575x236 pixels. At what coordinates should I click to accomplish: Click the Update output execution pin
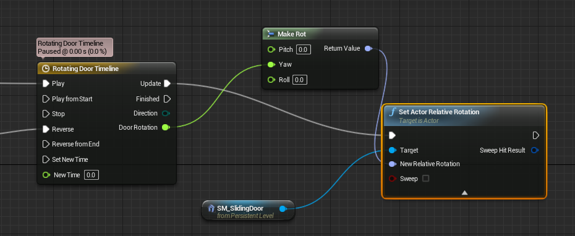point(167,83)
